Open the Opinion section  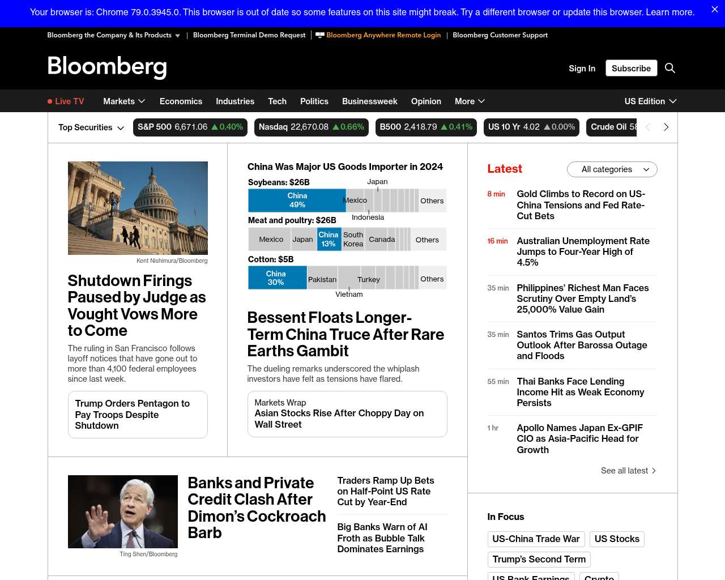click(x=426, y=101)
